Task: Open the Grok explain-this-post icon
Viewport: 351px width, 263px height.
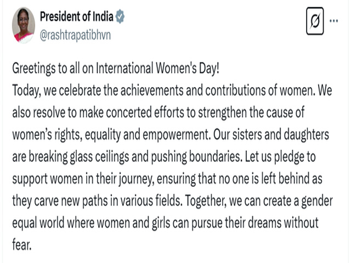Action: [x=315, y=21]
